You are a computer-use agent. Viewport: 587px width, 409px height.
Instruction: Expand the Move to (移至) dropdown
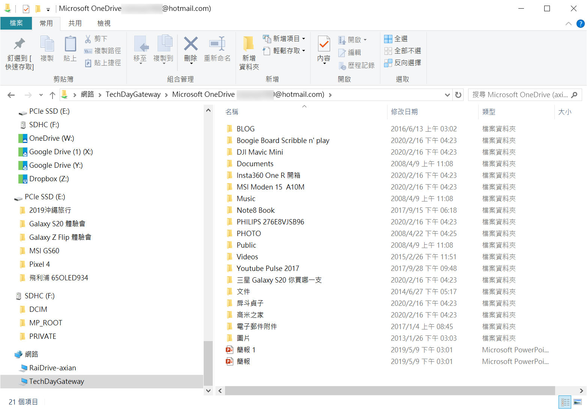[141, 63]
